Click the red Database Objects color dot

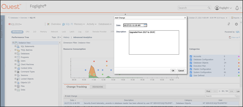239,63
